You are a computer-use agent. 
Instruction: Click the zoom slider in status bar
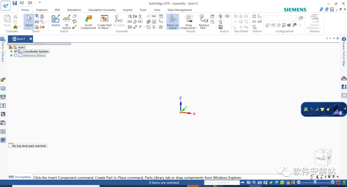tap(316, 183)
